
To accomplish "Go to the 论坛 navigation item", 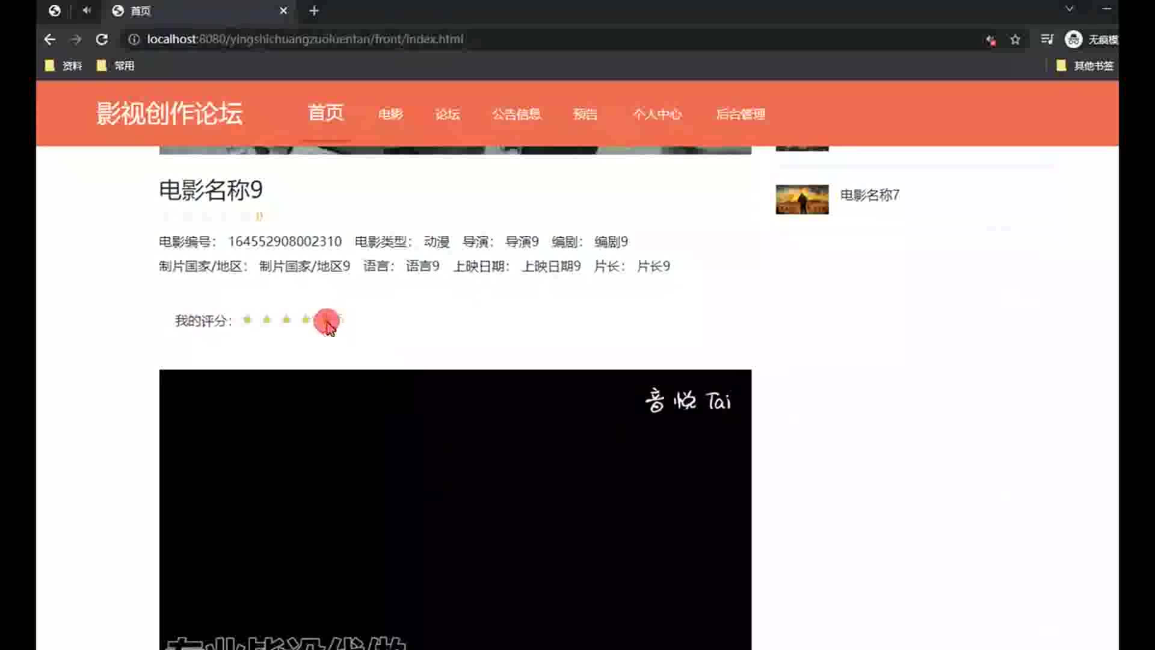I will [447, 114].
